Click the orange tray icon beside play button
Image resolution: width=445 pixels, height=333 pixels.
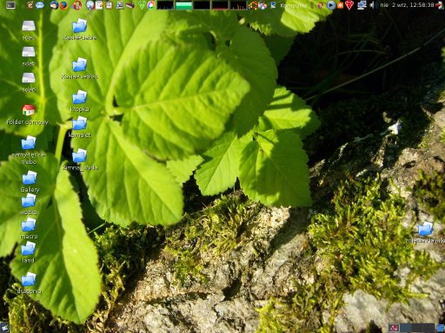click(x=340, y=5)
